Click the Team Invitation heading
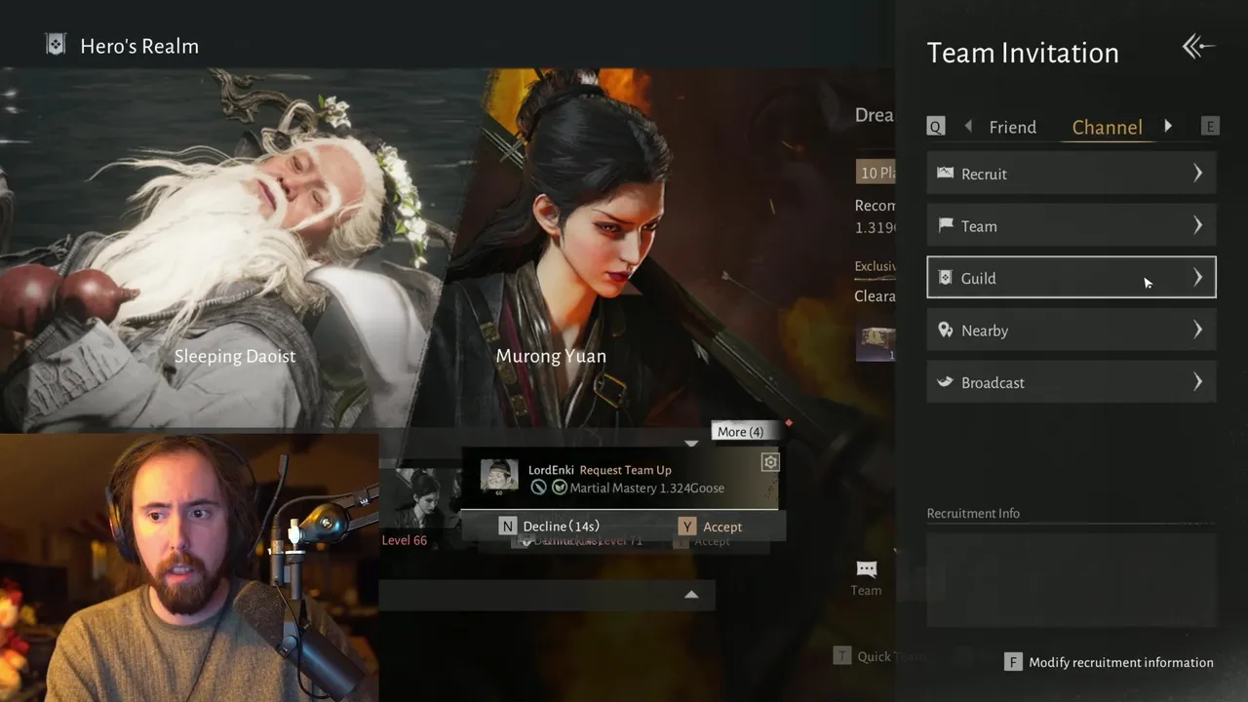 point(1023,53)
